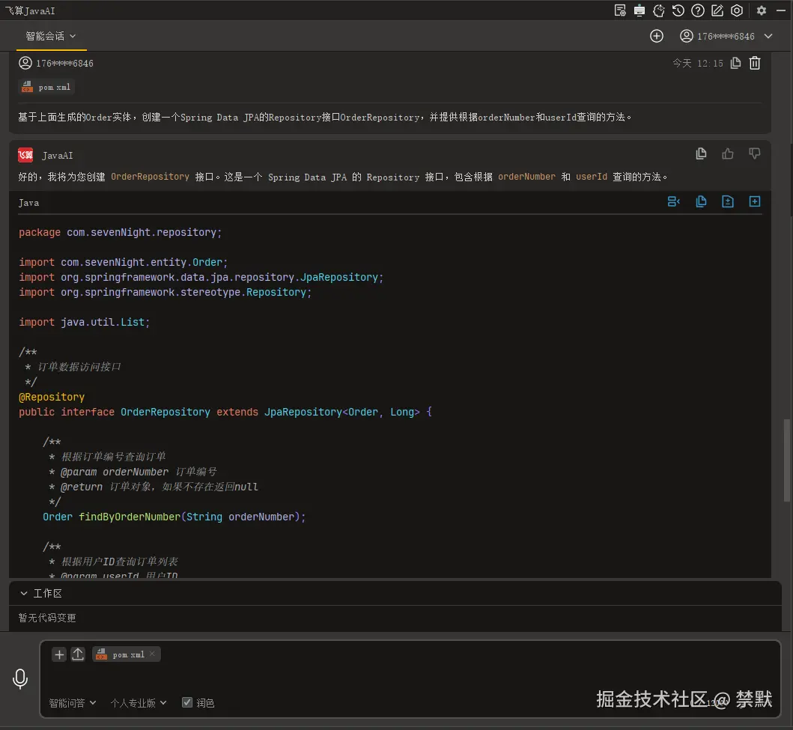Image resolution: width=793 pixels, height=730 pixels.
Task: Click the hexagon nut icon
Action: point(737,10)
